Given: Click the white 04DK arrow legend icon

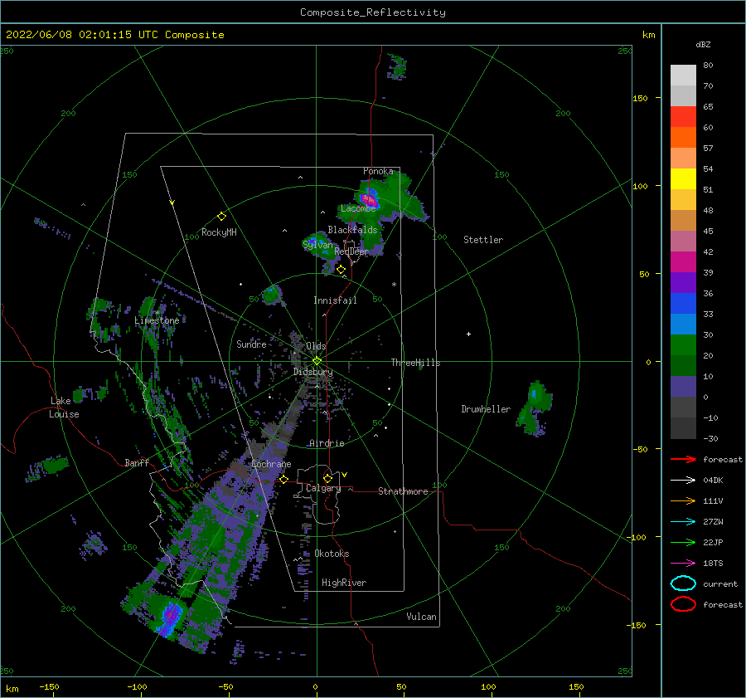Looking at the screenshot, I should [x=683, y=480].
